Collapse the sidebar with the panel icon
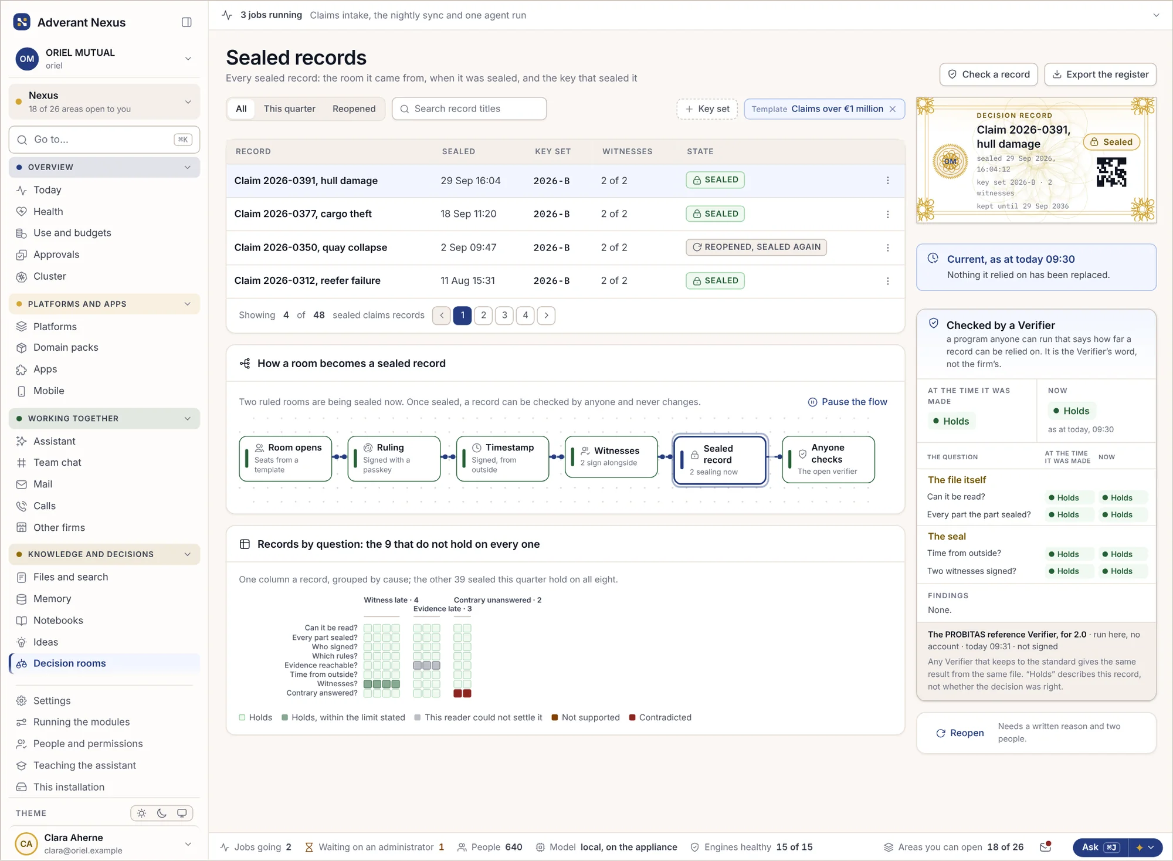Viewport: 1173px width, 861px height. (187, 22)
